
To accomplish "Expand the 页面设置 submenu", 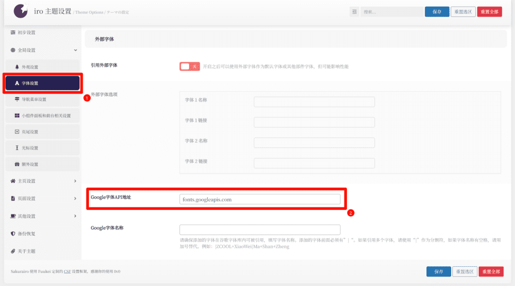I will pos(75,198).
